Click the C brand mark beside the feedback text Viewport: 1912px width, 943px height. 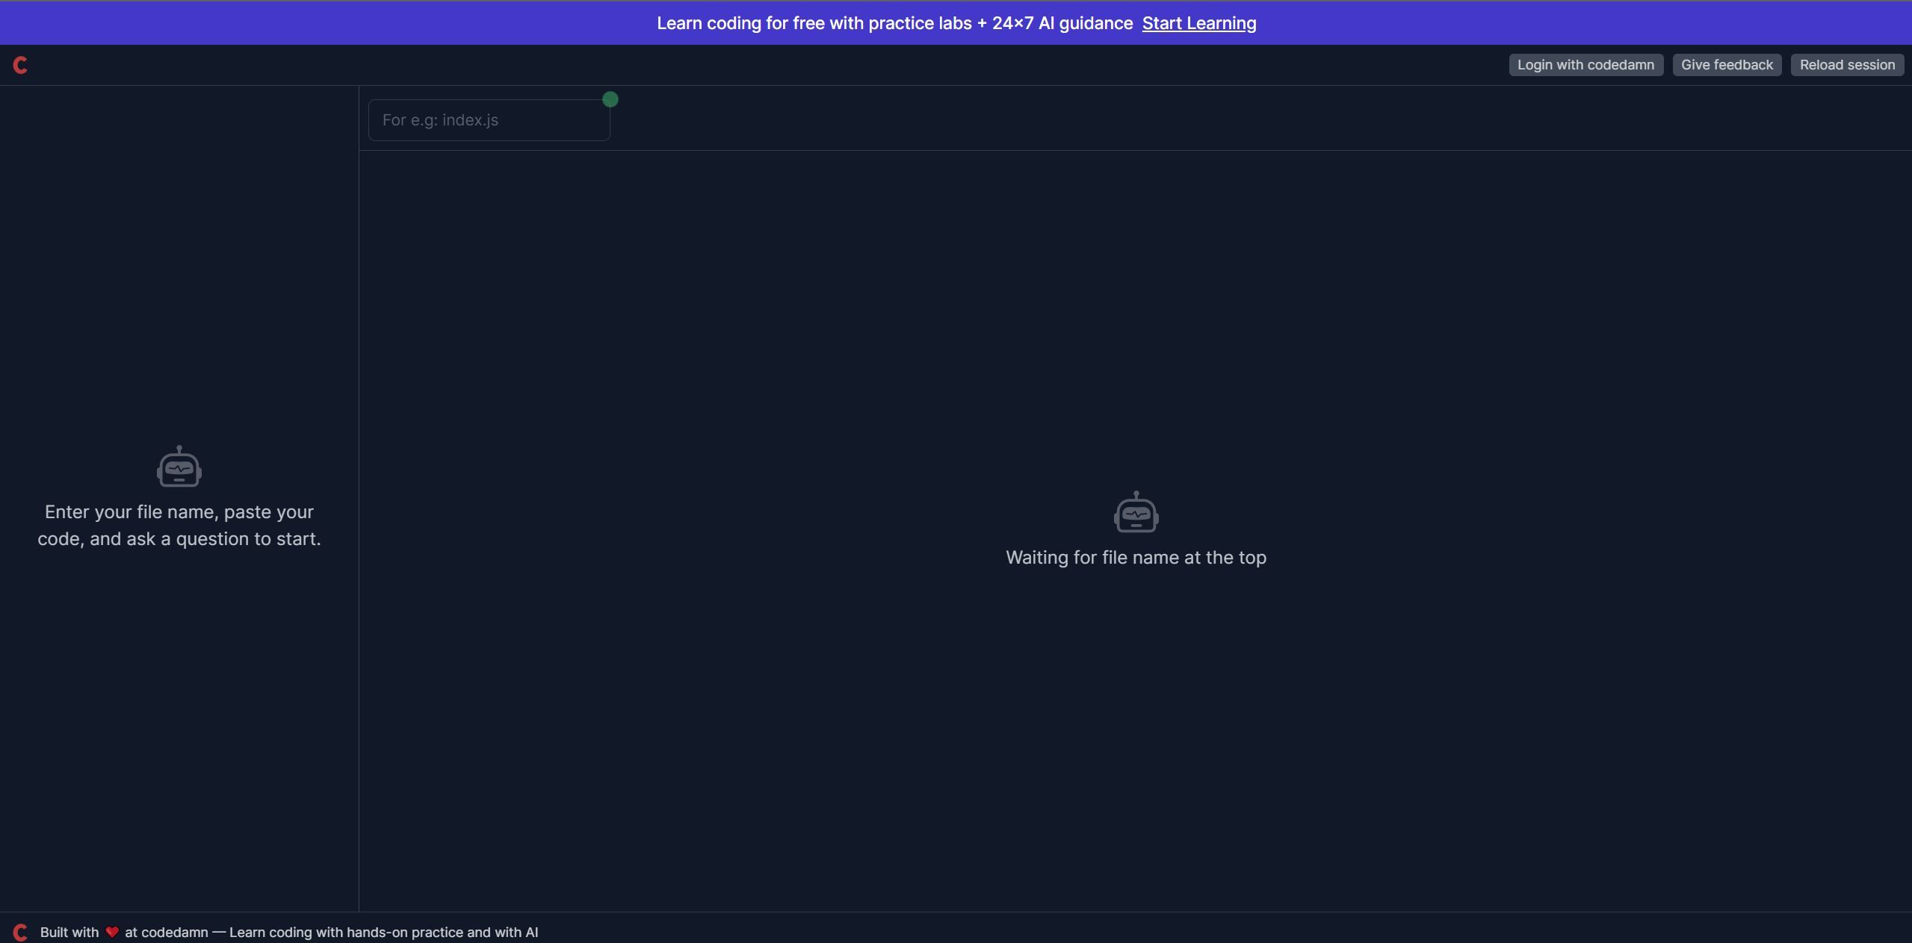(20, 932)
